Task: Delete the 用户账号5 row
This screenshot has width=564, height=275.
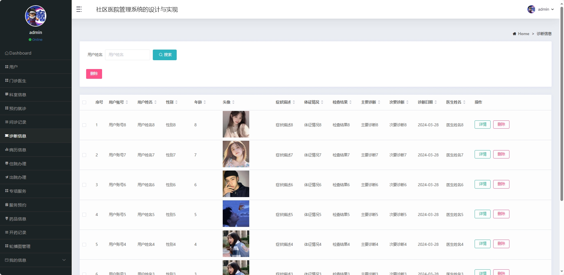Action: pyautogui.click(x=501, y=214)
